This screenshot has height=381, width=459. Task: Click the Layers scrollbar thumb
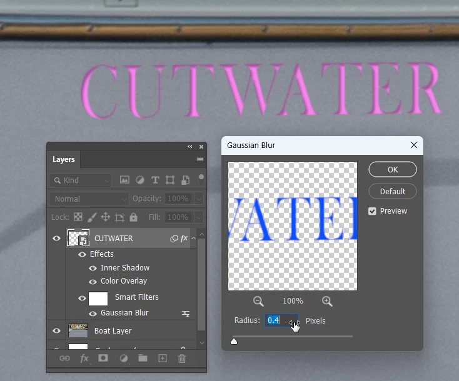[x=201, y=285]
